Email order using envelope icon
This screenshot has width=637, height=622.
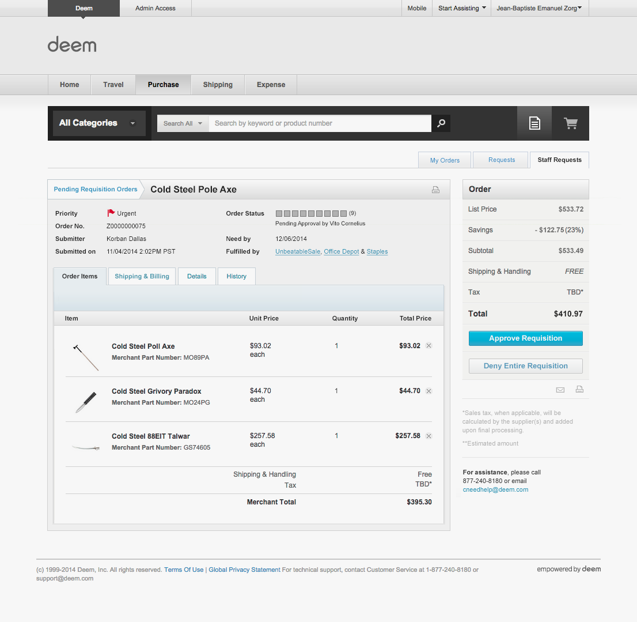560,390
